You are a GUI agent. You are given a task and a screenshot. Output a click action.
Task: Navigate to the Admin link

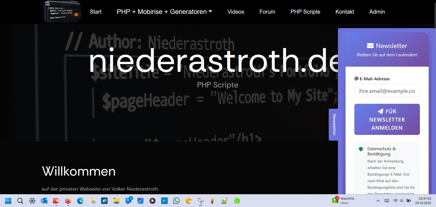[x=377, y=12]
